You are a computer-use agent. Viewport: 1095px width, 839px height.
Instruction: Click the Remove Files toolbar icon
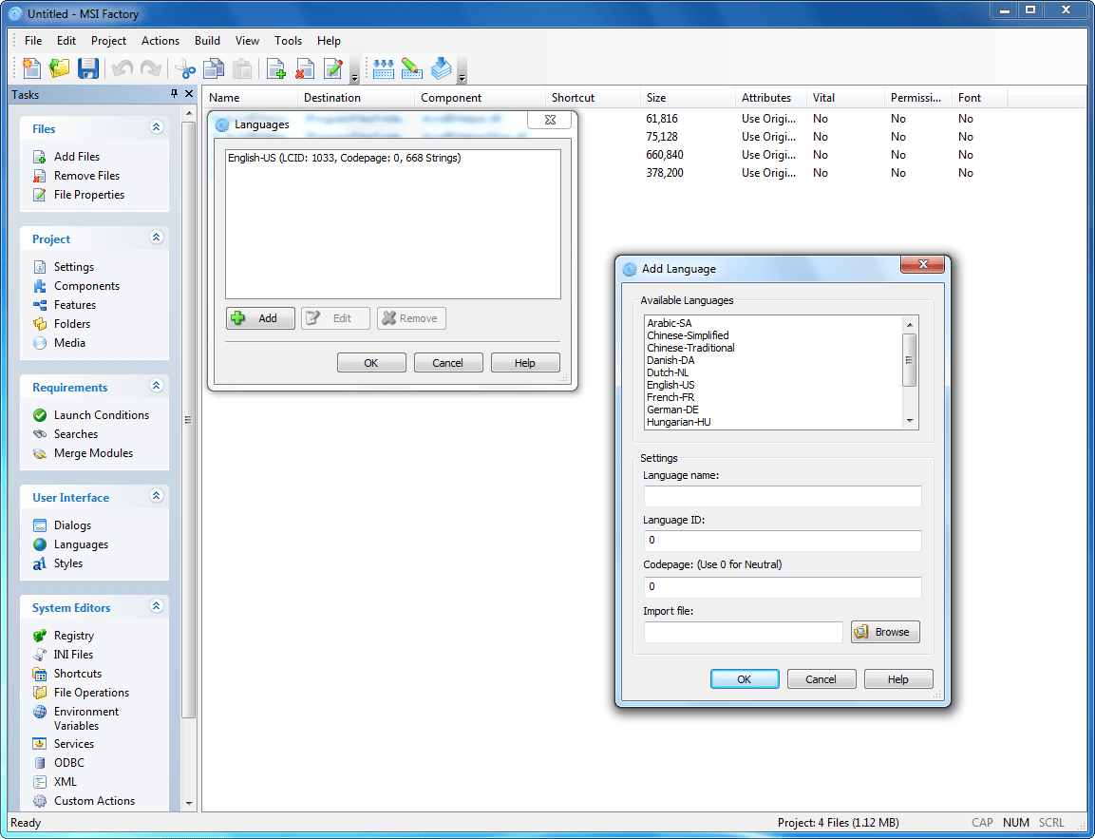304,68
